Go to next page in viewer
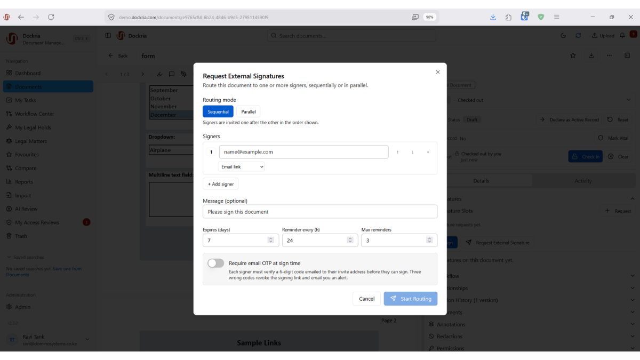 142,74
